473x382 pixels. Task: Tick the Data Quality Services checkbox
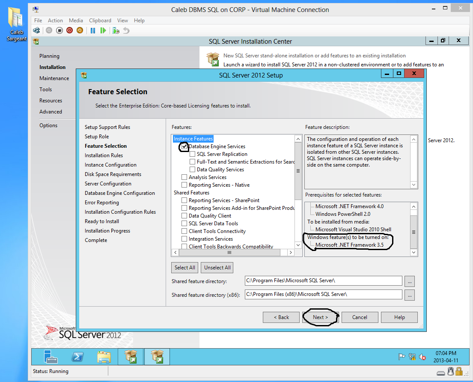[x=192, y=170]
